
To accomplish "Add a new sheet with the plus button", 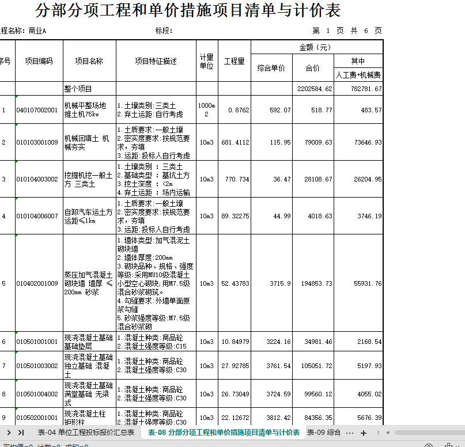I will (x=364, y=433).
